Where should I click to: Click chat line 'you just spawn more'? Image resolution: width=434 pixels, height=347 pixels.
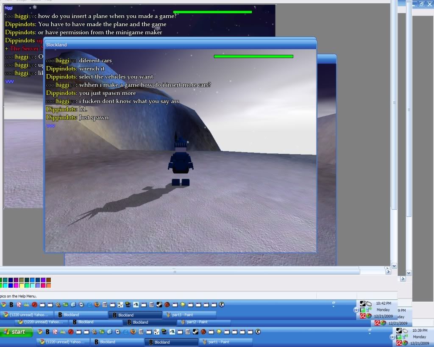[107, 93]
